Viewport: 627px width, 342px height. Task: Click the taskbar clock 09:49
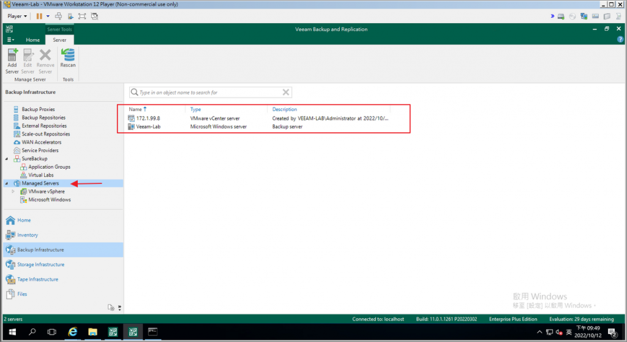pos(588,332)
